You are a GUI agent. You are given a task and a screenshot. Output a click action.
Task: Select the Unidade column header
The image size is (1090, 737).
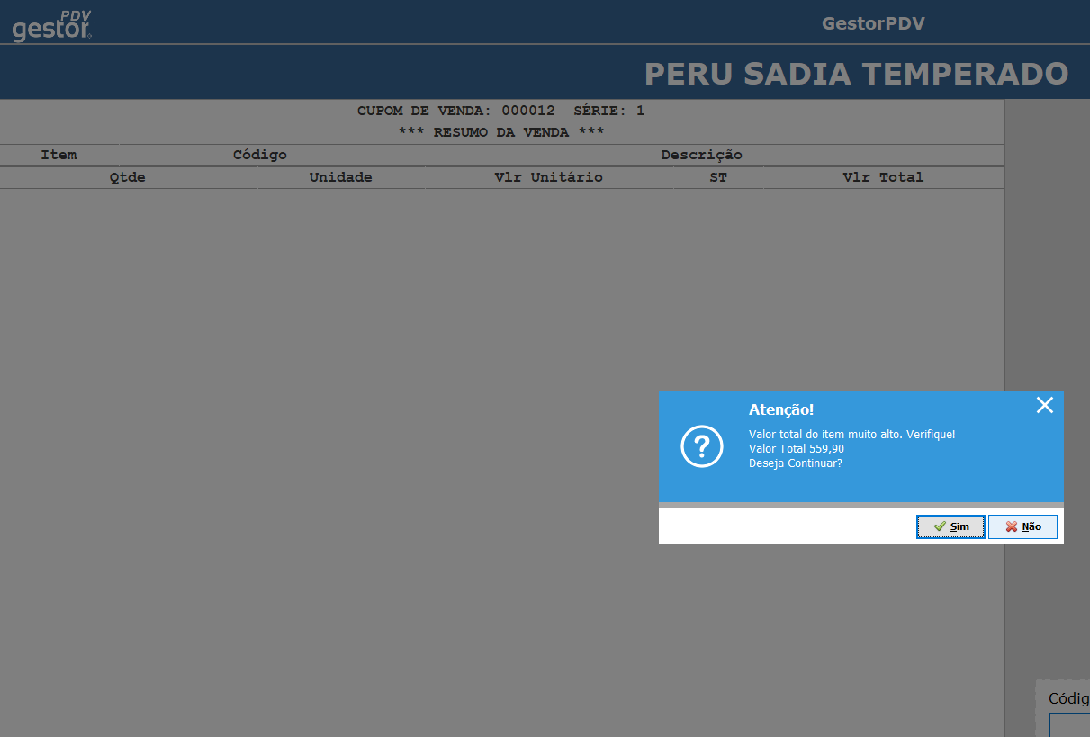click(340, 177)
